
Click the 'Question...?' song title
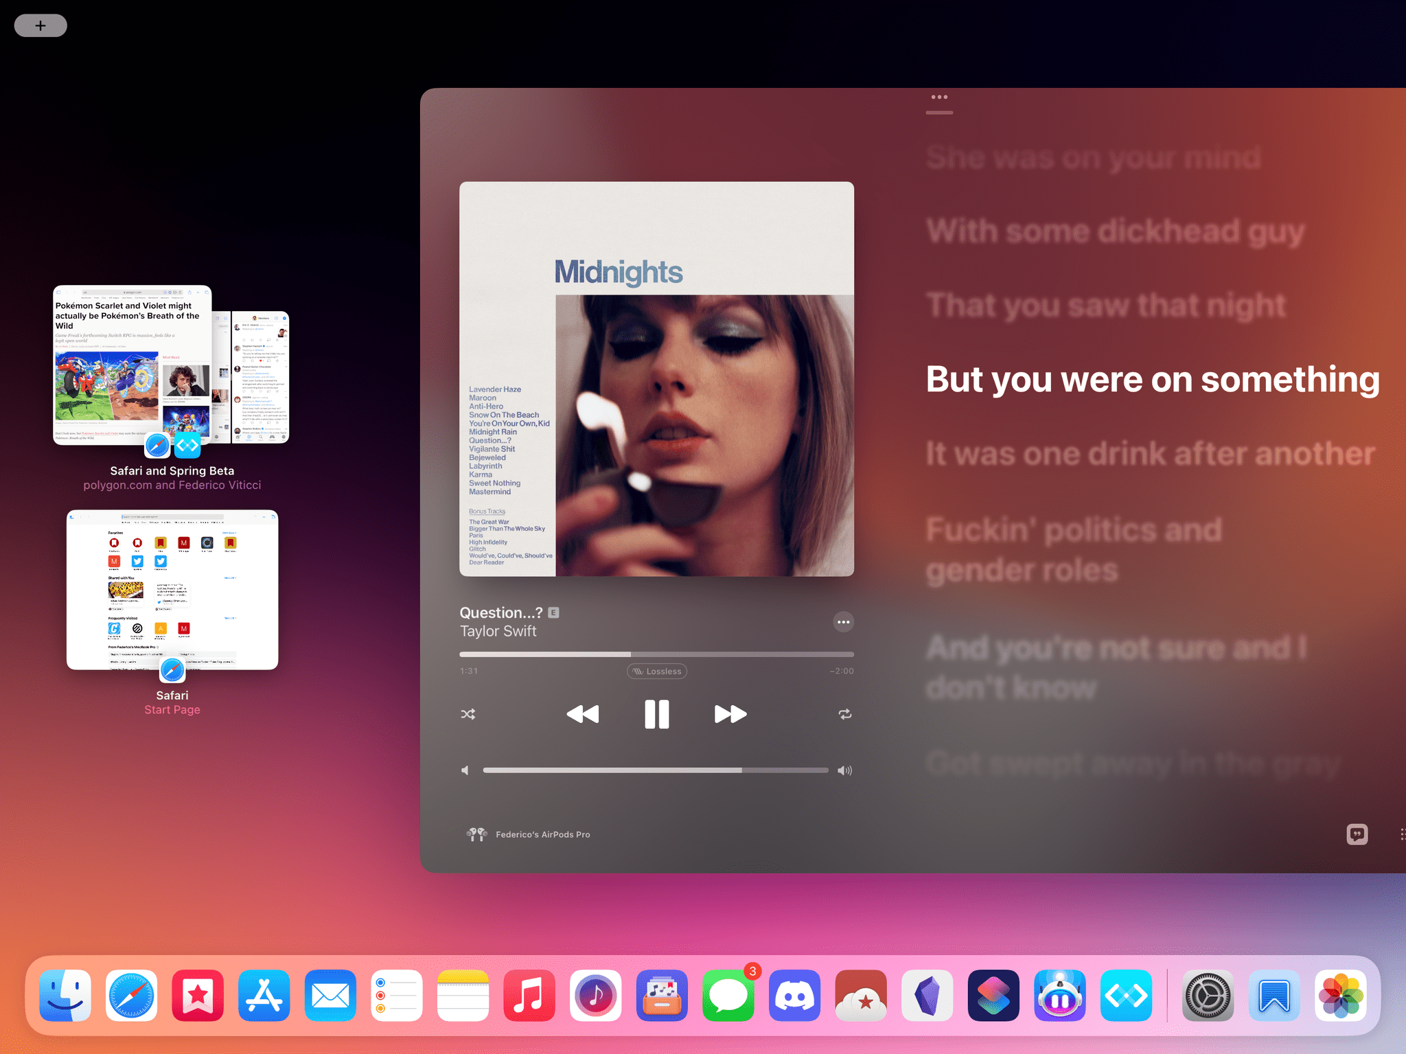[x=500, y=612]
